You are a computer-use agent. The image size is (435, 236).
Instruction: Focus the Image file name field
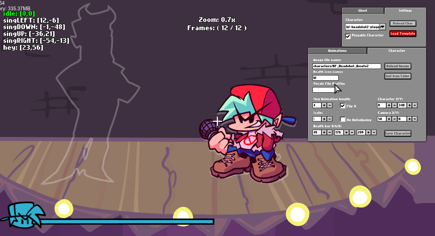[347, 66]
